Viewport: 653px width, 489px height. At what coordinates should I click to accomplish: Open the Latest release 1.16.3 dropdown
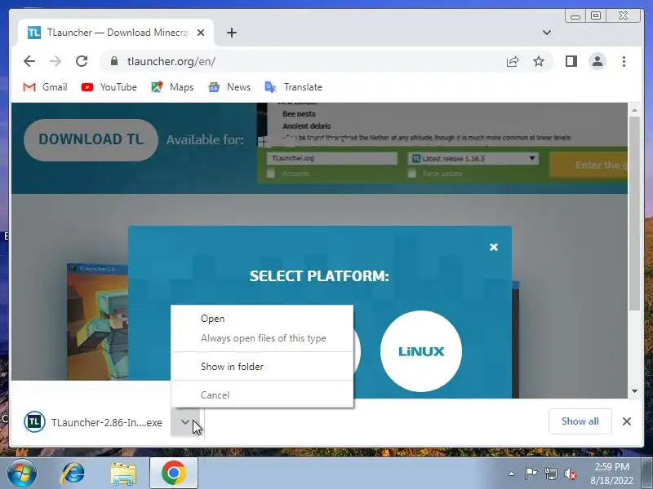tap(473, 158)
